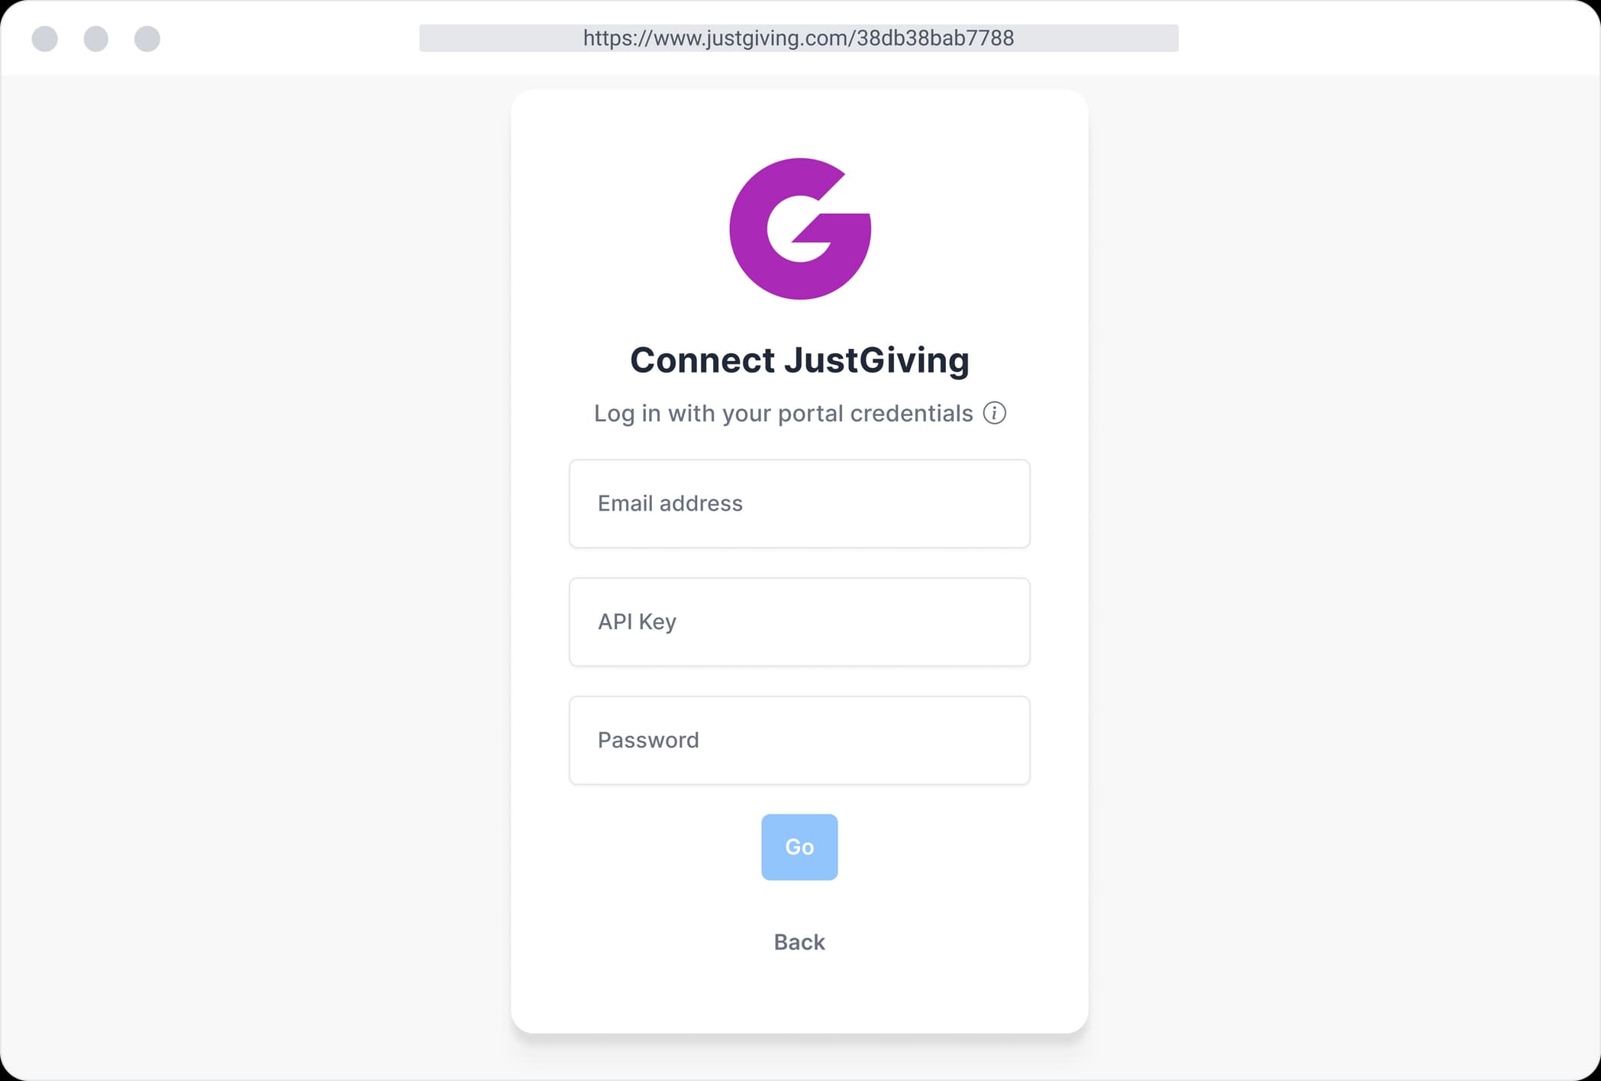The image size is (1601, 1081).
Task: Click the Connect JustGiving heading
Action: pos(799,360)
